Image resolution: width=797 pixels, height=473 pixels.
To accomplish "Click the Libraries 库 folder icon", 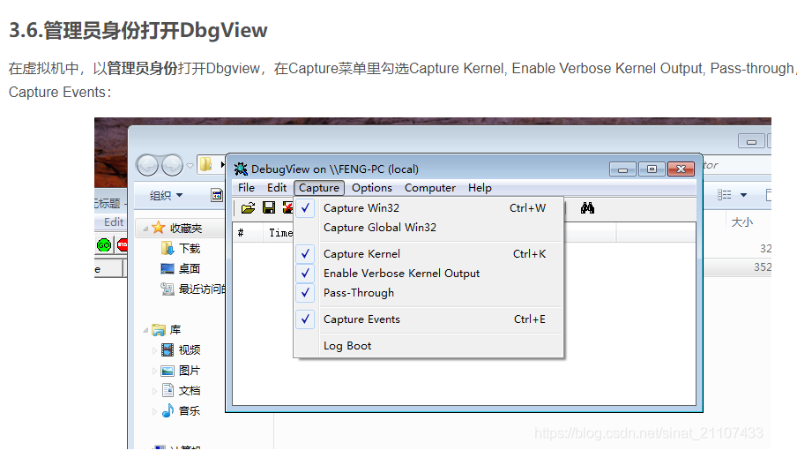I will coord(159,330).
